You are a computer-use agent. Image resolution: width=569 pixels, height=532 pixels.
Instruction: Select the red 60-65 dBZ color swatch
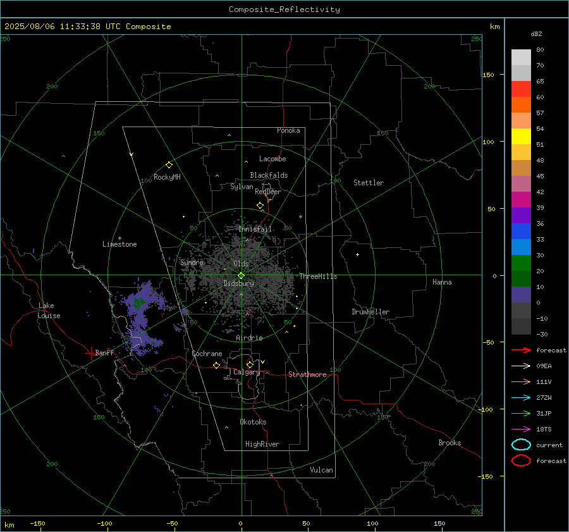point(521,89)
